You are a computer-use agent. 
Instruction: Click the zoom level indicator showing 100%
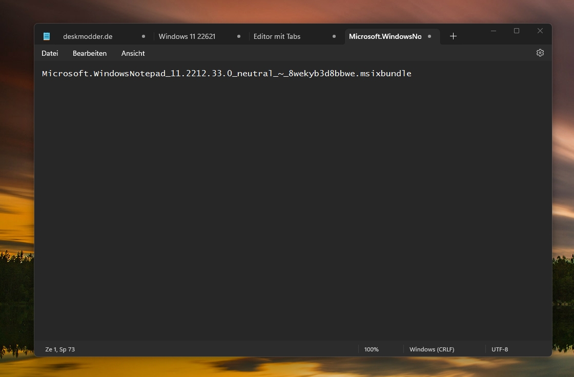tap(371, 349)
